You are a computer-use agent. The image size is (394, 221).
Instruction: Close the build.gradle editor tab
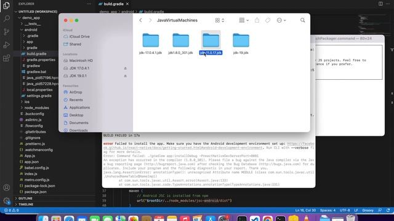[127, 4]
